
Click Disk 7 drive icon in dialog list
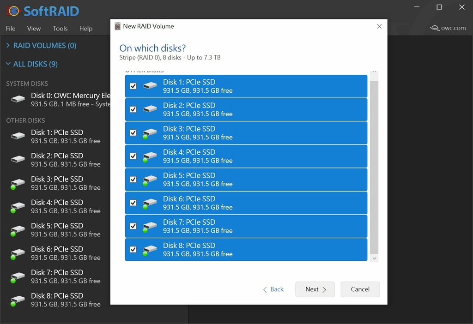(x=150, y=227)
